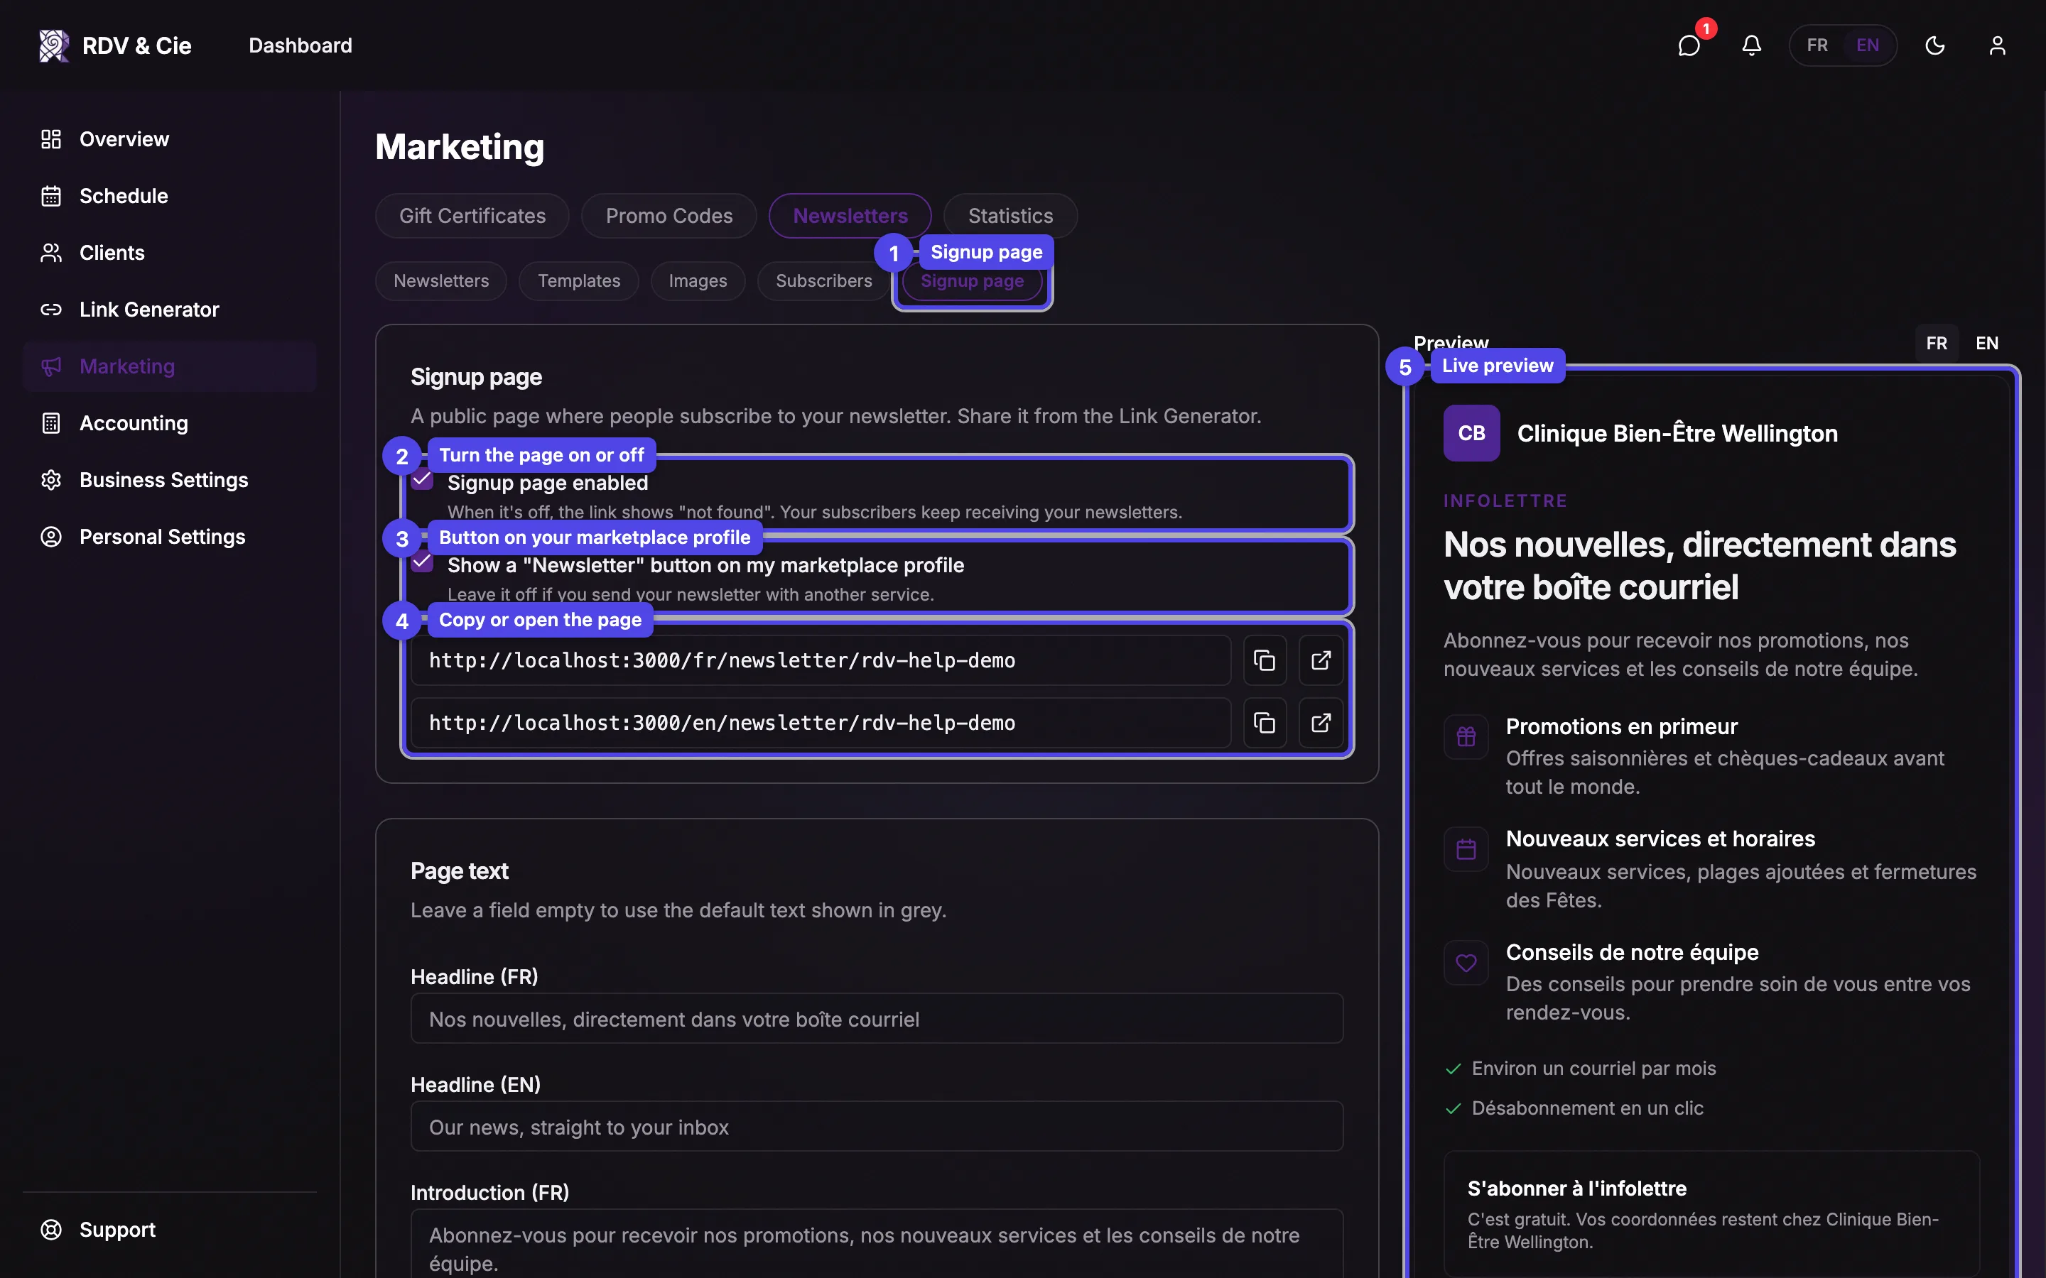Screen dimensions: 2046x1278
Task: Show the preview in EN
Action: click(1987, 343)
